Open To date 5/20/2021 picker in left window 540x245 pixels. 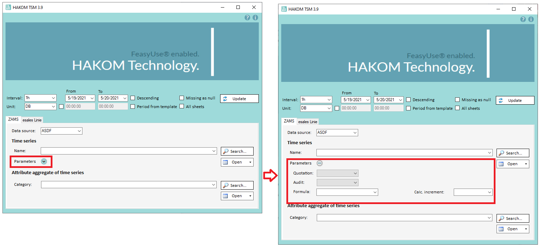click(x=113, y=98)
